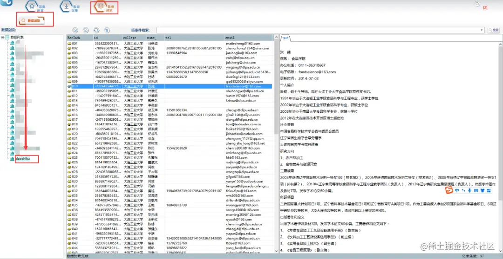
Task: Select the 数据列表 root tree item
Action: point(17,38)
